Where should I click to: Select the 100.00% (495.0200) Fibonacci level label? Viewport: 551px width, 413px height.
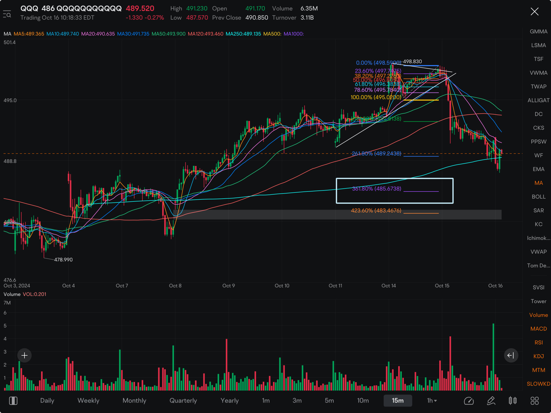376,97
